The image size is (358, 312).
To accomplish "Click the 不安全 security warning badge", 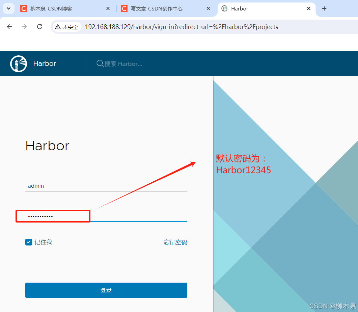I will [x=67, y=27].
